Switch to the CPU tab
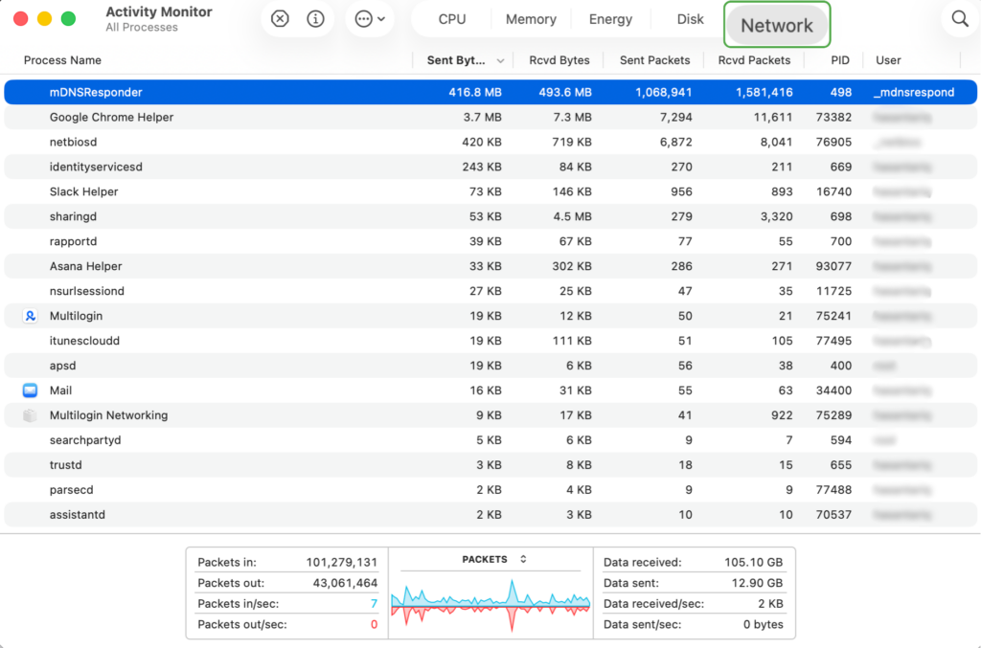The height and width of the screenshot is (648, 981). [452, 19]
